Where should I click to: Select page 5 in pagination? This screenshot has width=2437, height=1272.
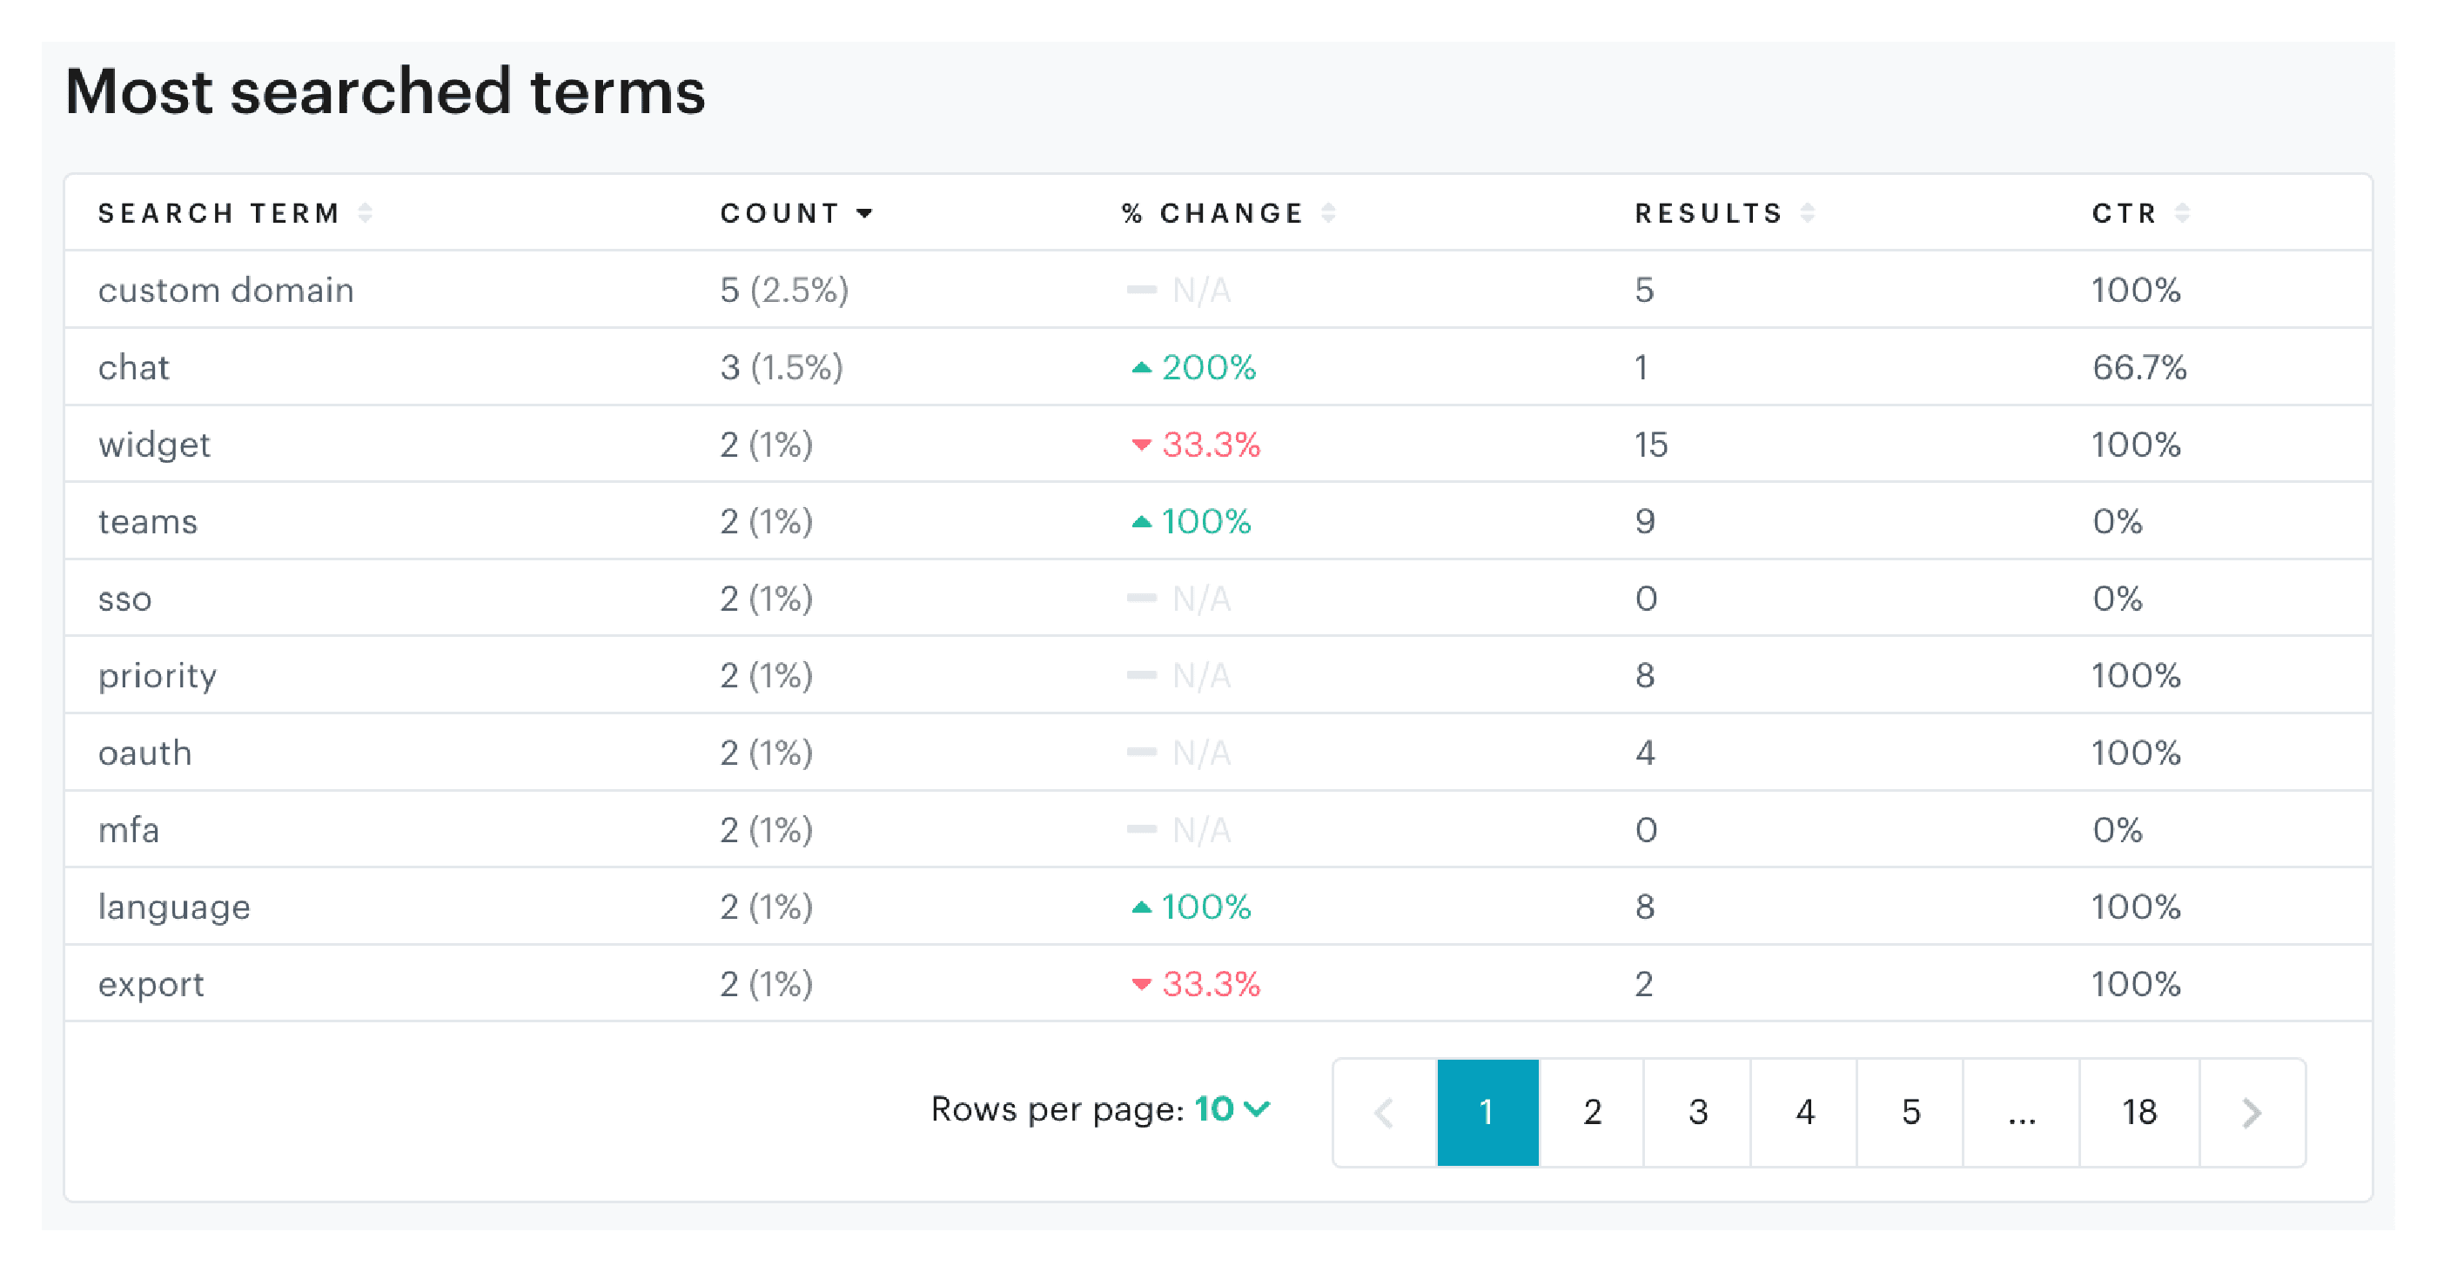click(1910, 1112)
